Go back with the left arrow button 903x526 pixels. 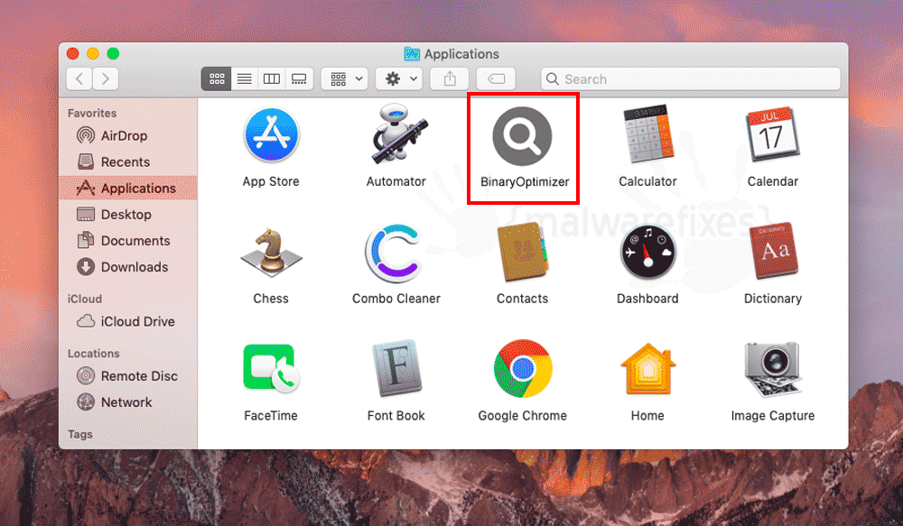[x=79, y=78]
